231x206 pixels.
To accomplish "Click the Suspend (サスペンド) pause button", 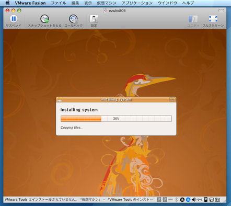I will pyautogui.click(x=14, y=19).
